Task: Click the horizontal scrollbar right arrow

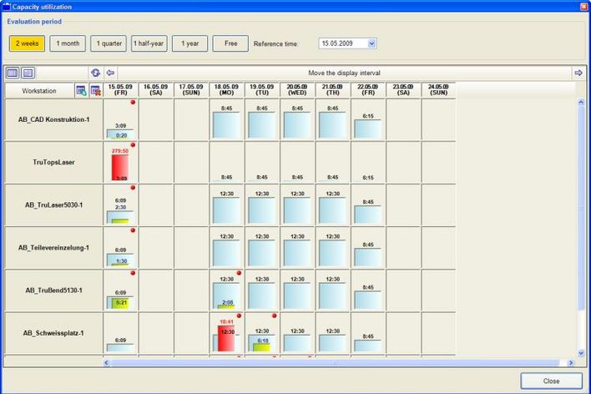Action: [571, 363]
